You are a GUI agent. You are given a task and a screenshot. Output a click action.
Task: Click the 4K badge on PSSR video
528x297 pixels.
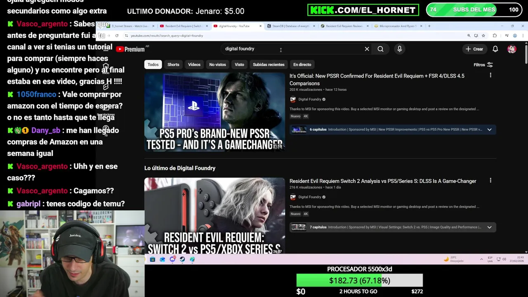pyautogui.click(x=306, y=116)
